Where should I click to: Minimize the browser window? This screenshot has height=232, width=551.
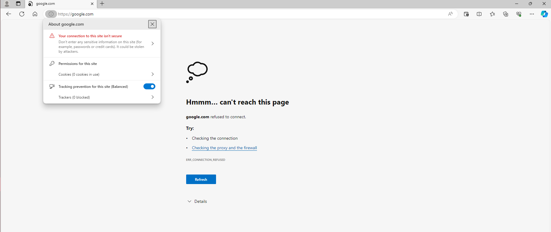coord(517,4)
